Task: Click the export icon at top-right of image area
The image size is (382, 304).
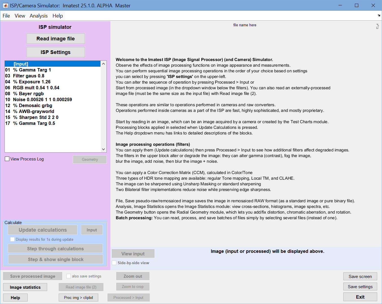Action: (377, 26)
